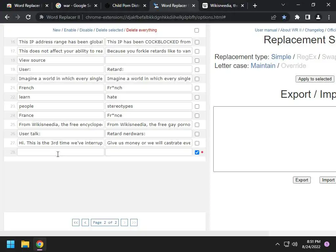Open the browser side panel icon
Screen dimensions: 336x252
coord(308,17)
